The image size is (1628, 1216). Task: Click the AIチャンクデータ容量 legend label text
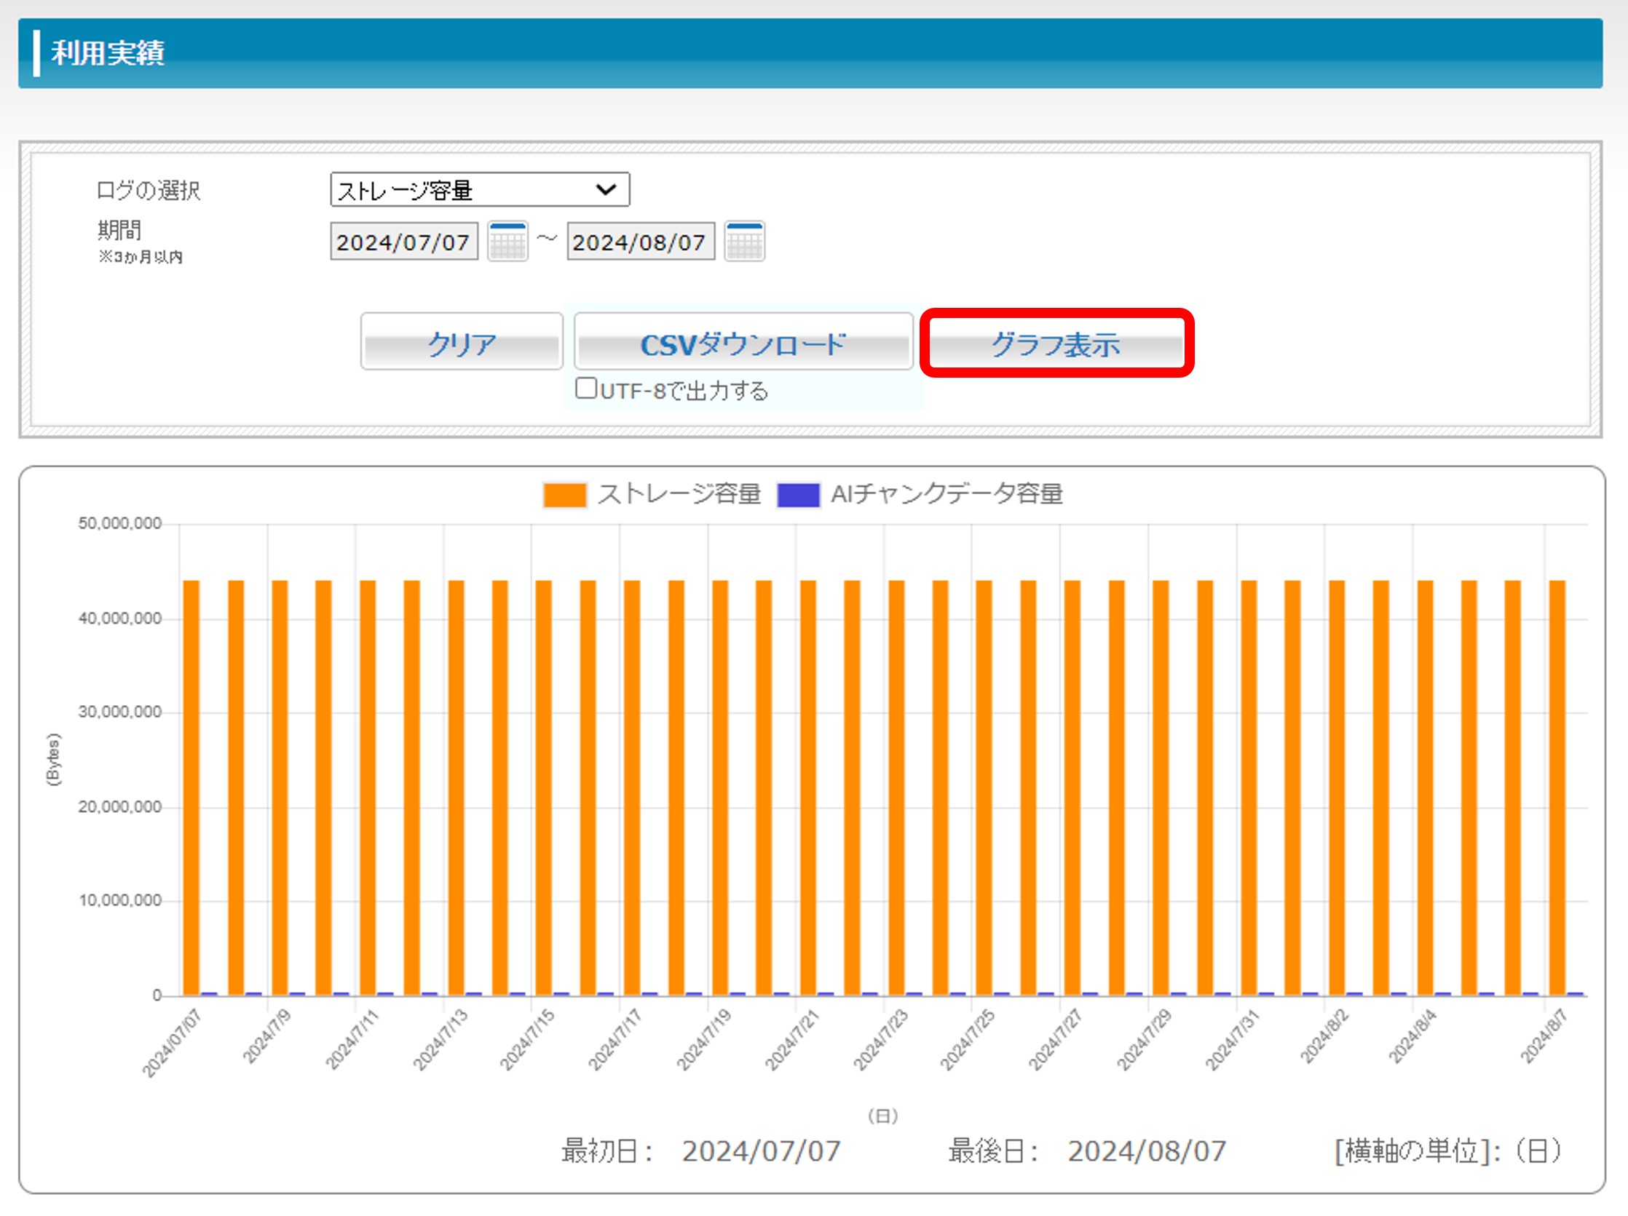tap(947, 494)
